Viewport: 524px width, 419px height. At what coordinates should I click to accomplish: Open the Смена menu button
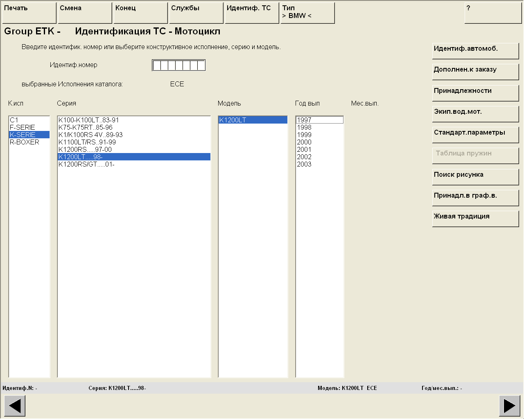[x=85, y=13]
